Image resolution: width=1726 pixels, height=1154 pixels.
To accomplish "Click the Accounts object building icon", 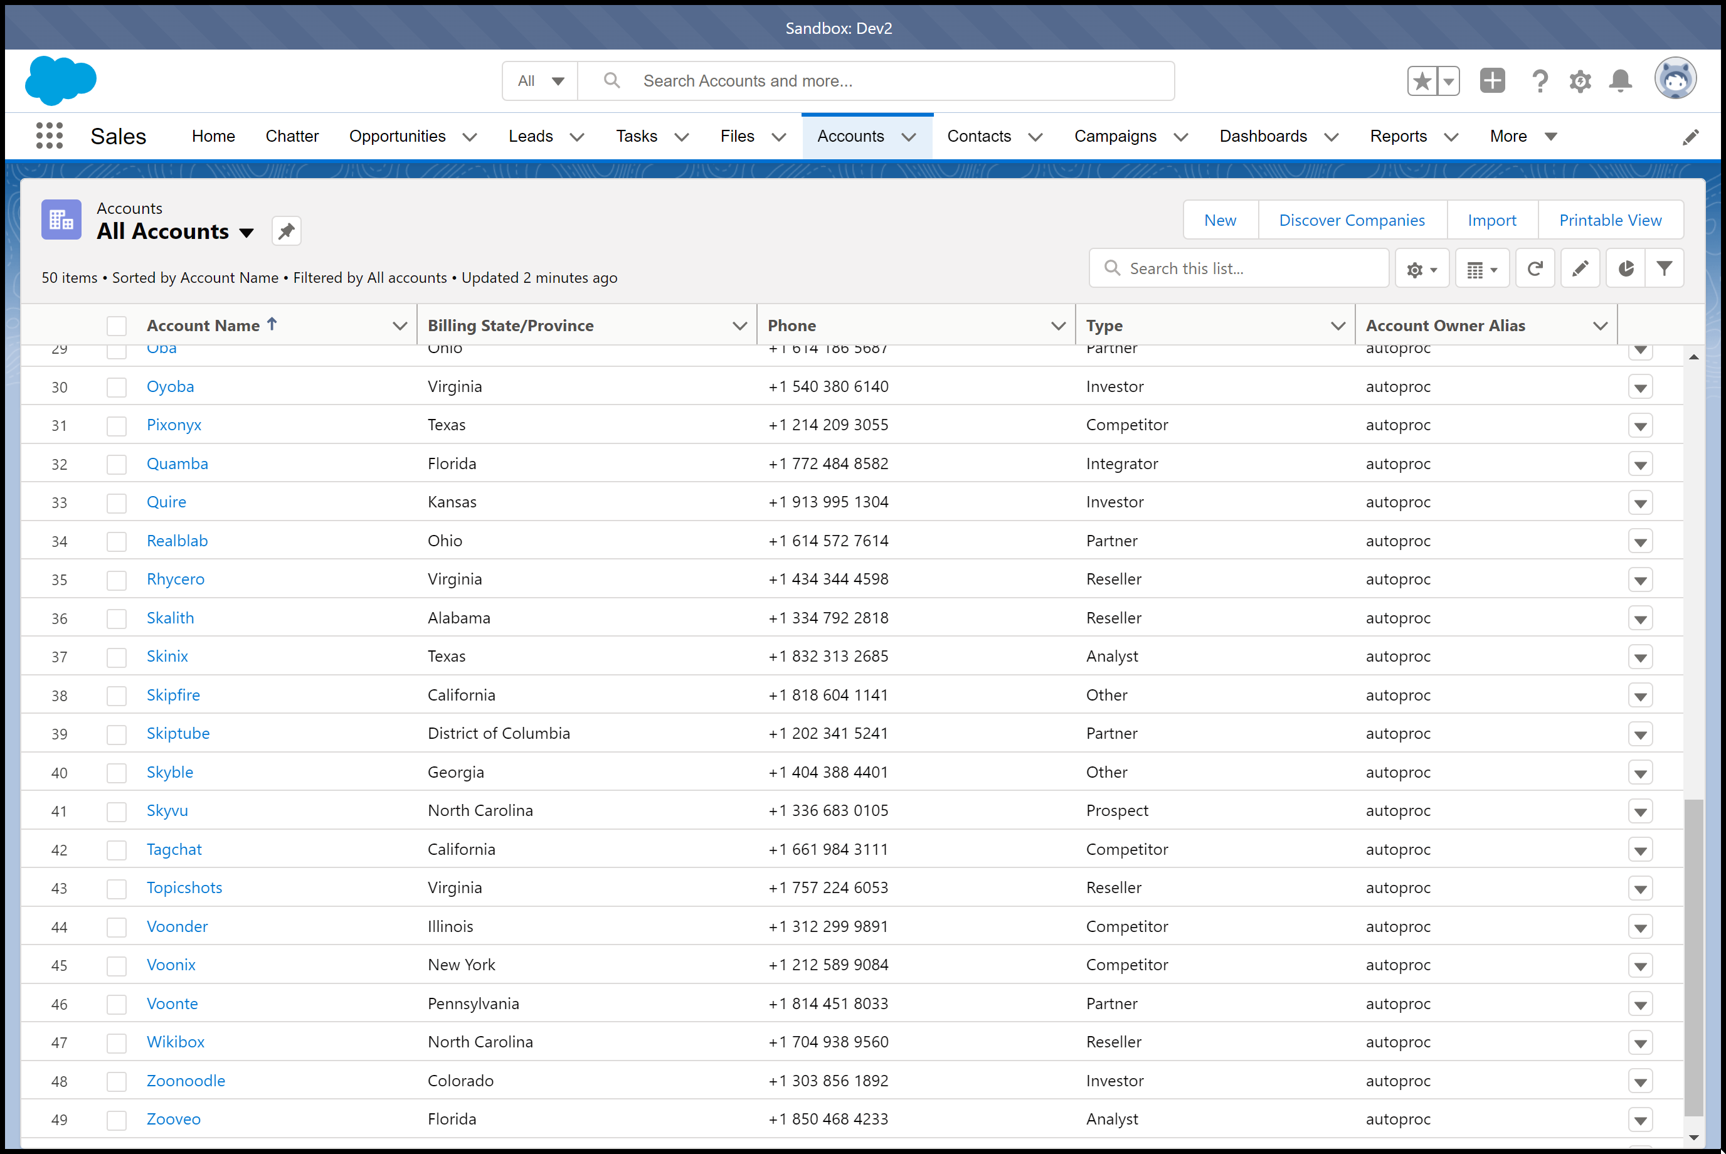I will (x=61, y=220).
